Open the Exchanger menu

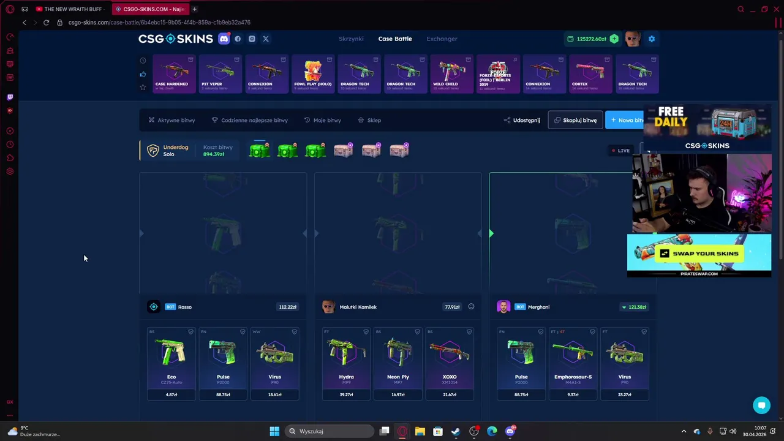coord(442,39)
